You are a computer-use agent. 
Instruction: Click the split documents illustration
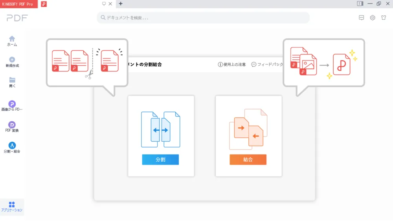pos(161,130)
